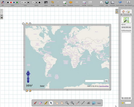The height and width of the screenshot is (107, 134).
Task: Choose the thin Tratto line width
Action: [x=22, y=2]
